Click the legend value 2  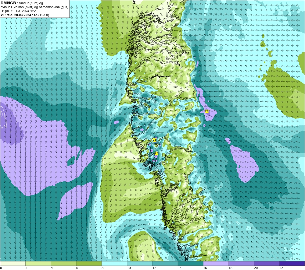coord(26,268)
